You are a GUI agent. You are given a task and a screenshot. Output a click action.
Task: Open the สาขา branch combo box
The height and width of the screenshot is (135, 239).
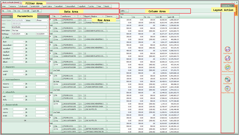pos(47,27)
